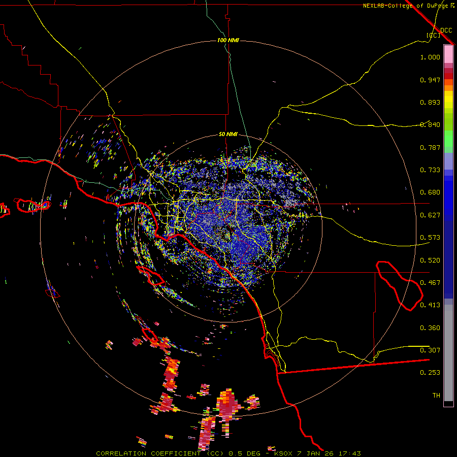Select the 0.253 scale value
The image size is (457, 457).
pos(430,373)
